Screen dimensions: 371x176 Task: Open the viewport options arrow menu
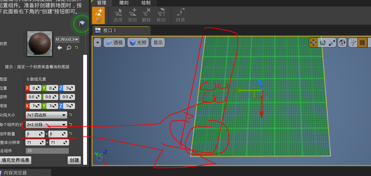coord(98,42)
